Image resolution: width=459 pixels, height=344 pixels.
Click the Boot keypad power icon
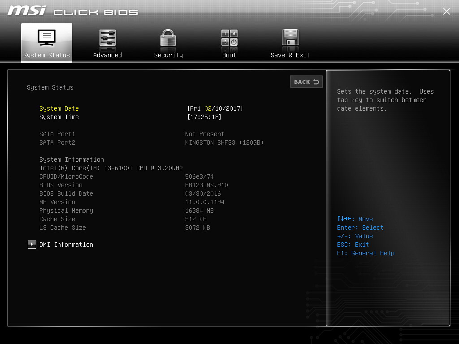point(229,38)
